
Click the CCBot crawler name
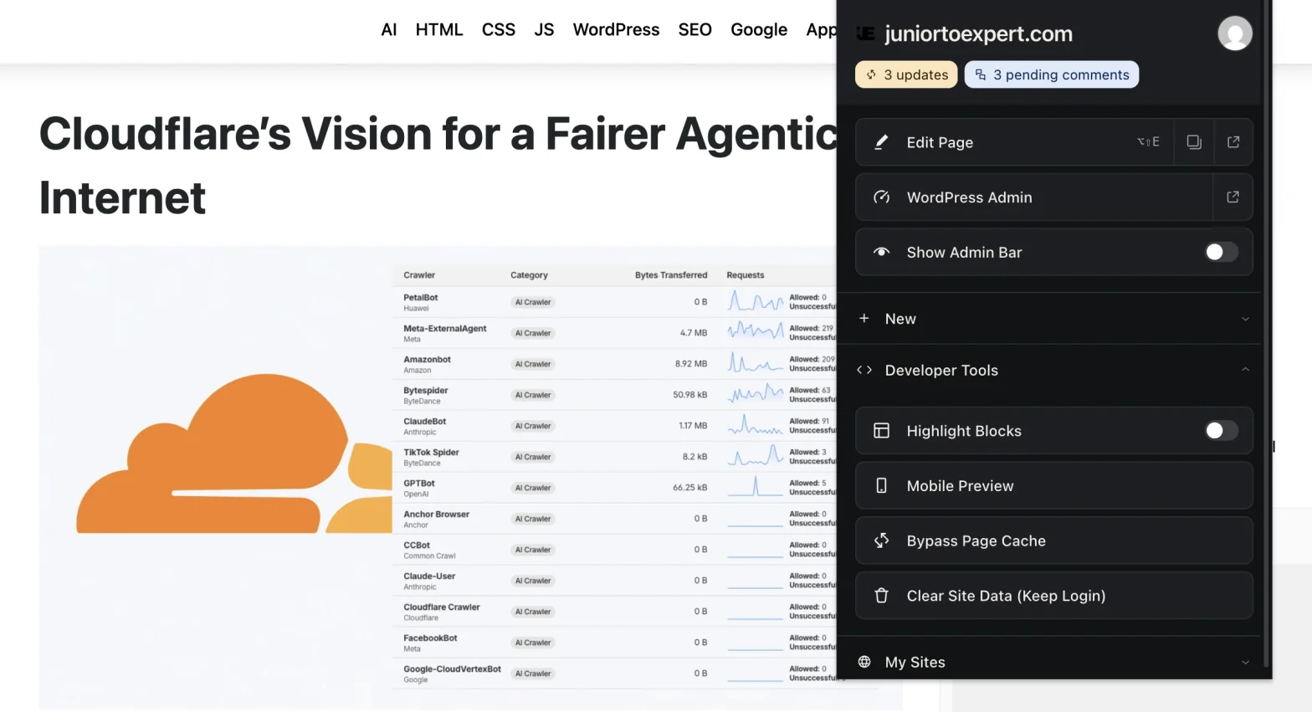pos(417,546)
